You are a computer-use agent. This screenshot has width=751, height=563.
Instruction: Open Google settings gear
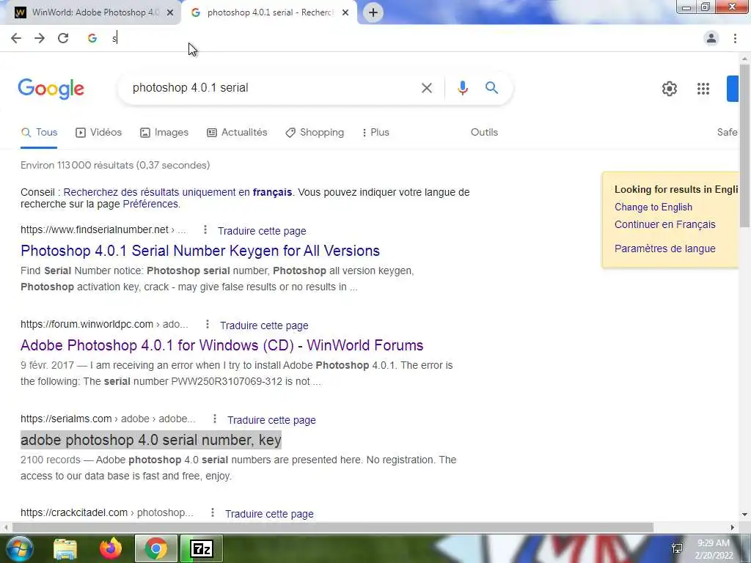[x=669, y=89]
